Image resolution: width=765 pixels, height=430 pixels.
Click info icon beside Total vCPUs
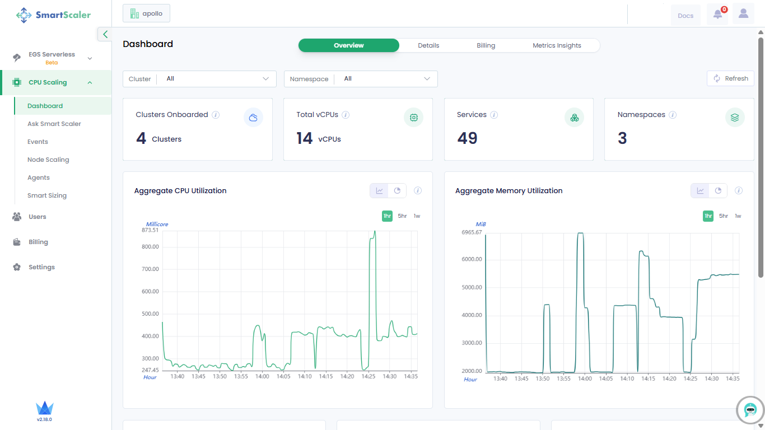click(346, 115)
